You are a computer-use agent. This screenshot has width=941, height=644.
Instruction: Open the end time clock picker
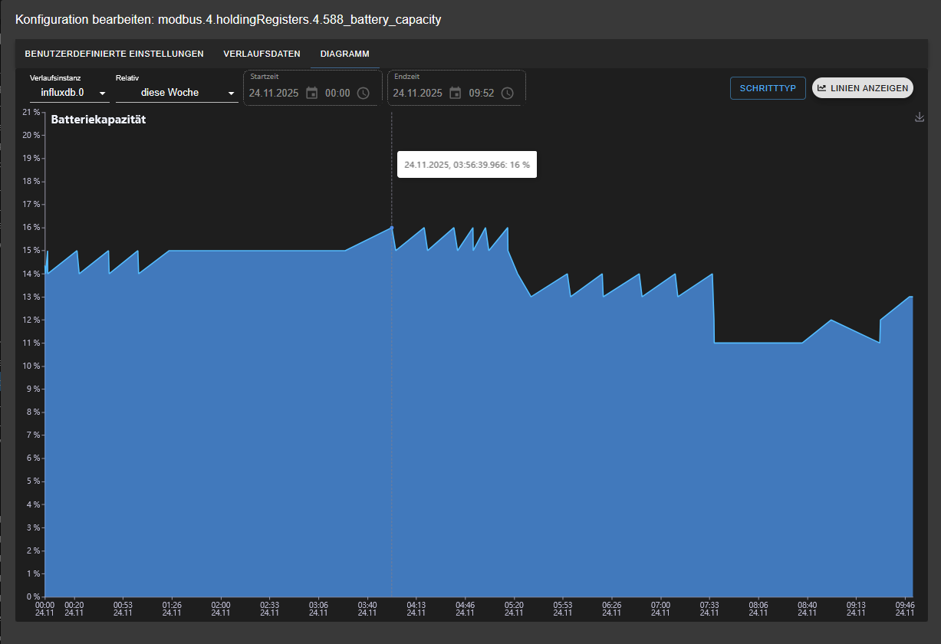tap(508, 93)
